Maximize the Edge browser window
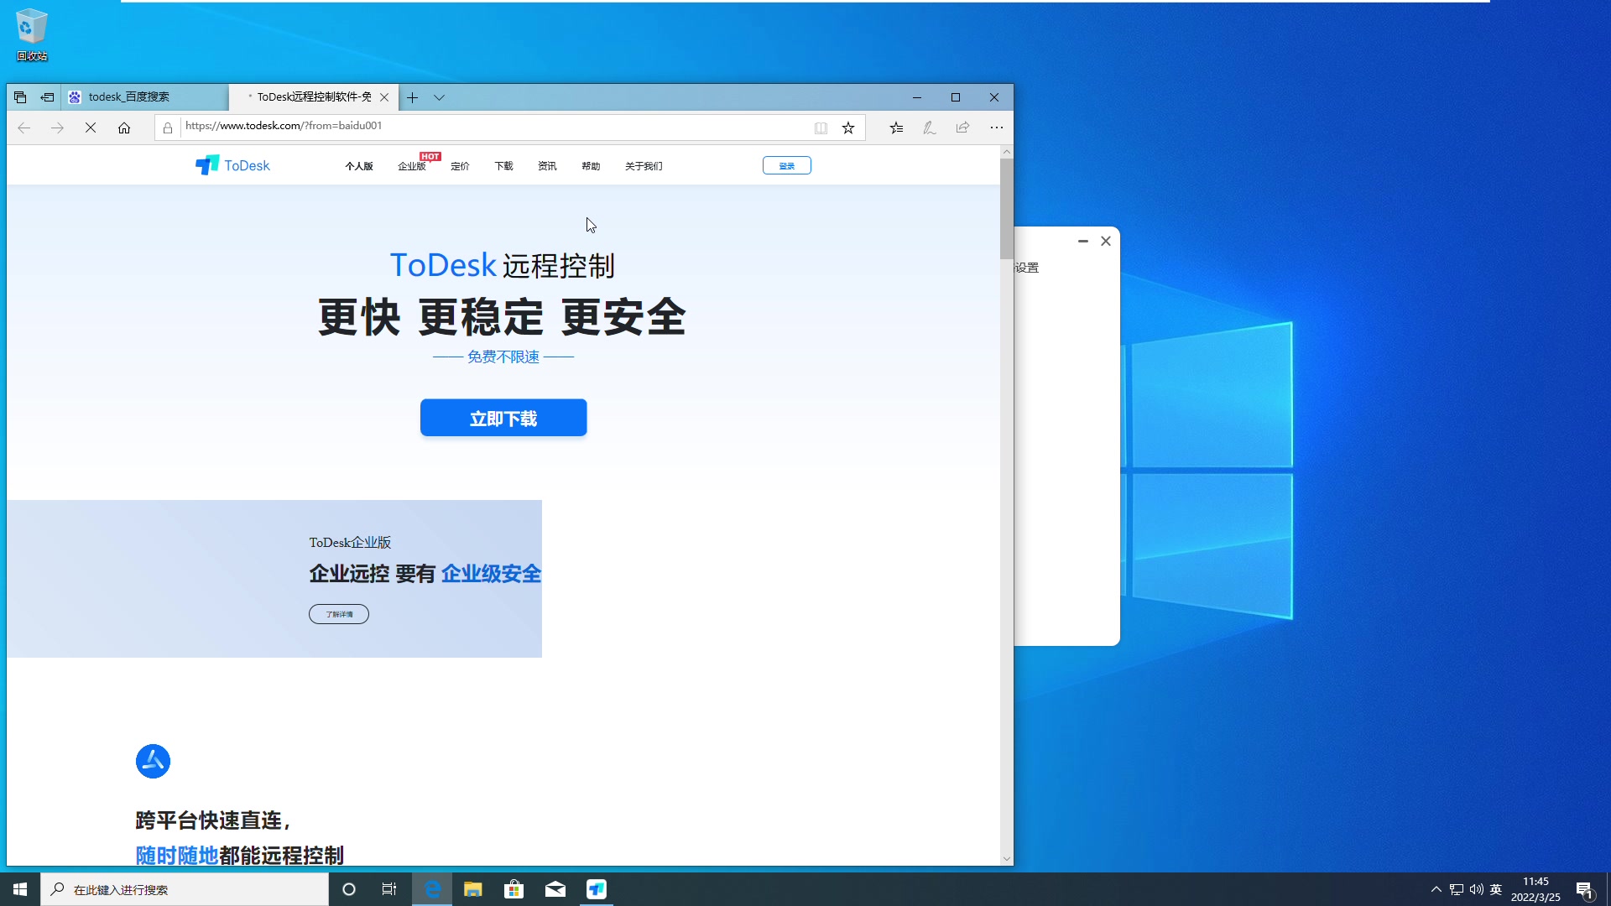 [956, 97]
